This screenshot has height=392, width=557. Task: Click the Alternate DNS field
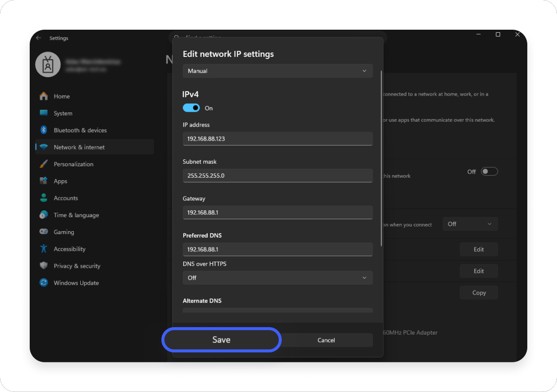(x=277, y=310)
